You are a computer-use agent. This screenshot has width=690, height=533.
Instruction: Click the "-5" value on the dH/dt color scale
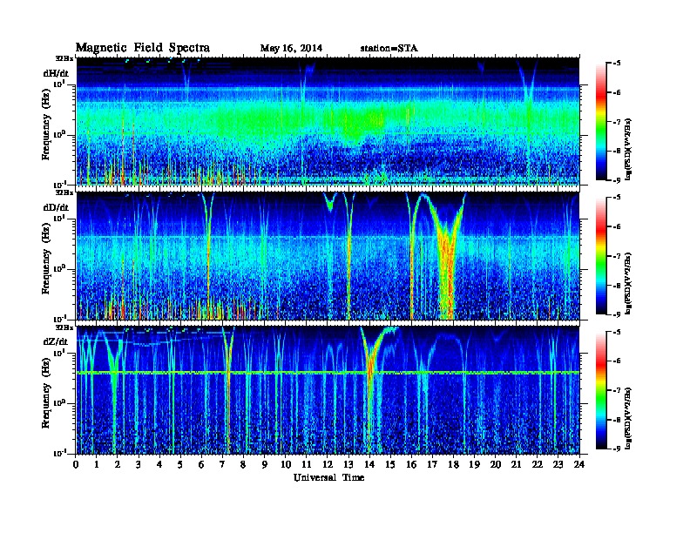617,64
